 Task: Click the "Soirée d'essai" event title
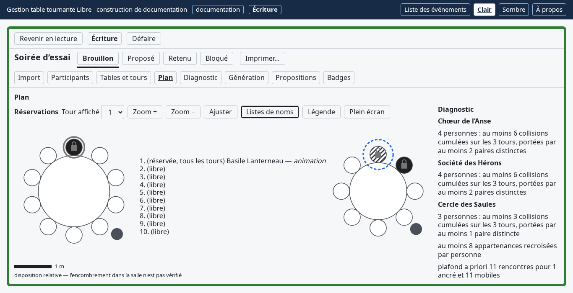tap(42, 57)
